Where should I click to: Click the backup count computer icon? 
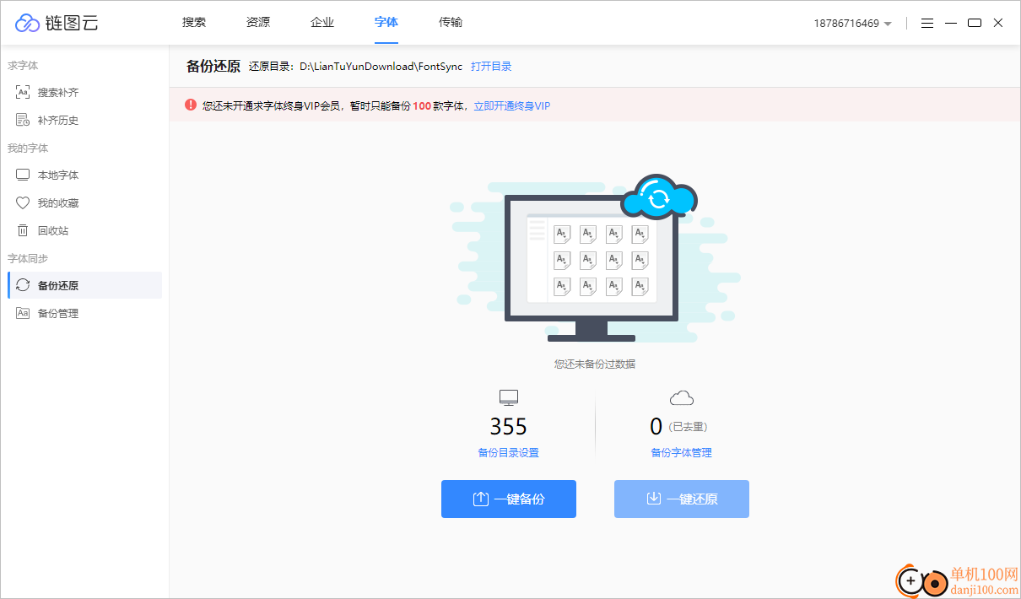pos(508,397)
